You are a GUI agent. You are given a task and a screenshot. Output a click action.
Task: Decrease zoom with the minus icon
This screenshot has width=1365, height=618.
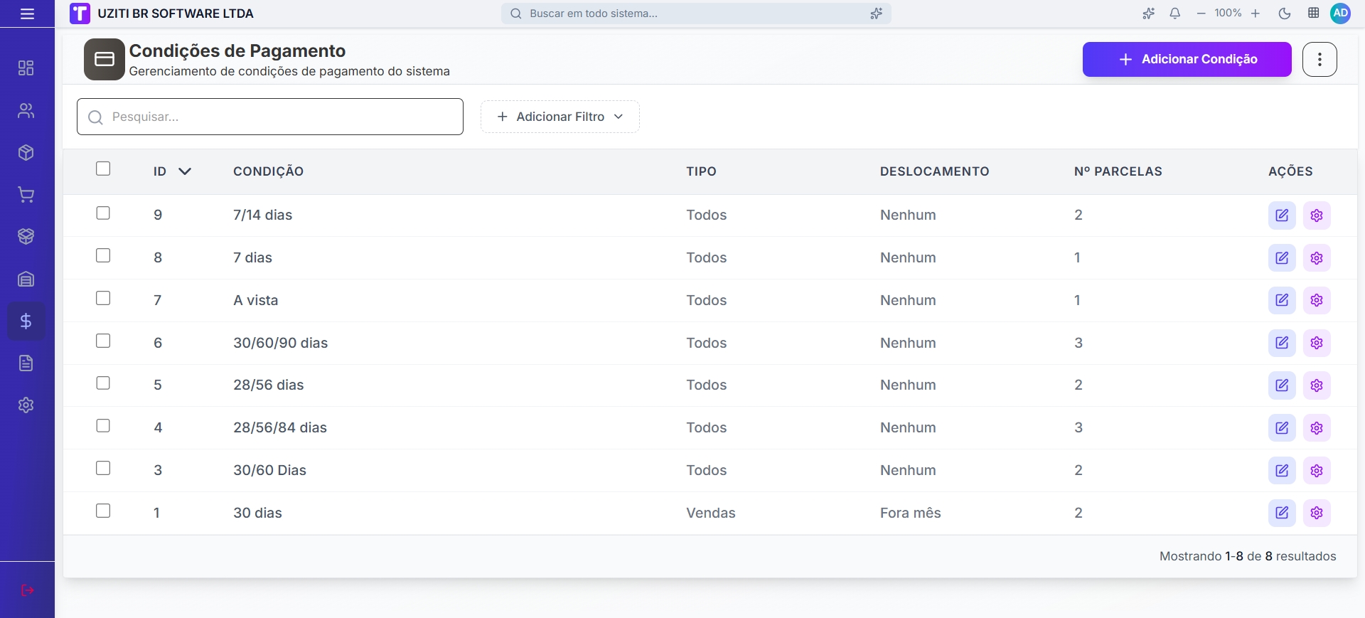click(x=1201, y=14)
